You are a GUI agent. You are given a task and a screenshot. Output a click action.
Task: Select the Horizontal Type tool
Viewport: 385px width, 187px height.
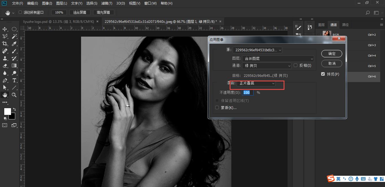pyautogui.click(x=14, y=80)
